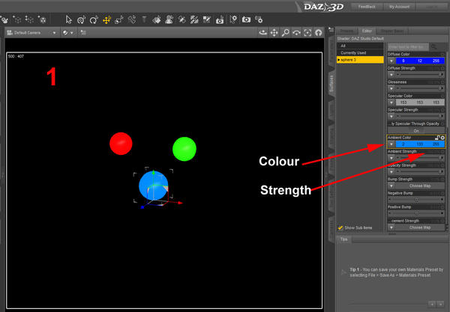Open the Bump Strength map dropdown arrow

pyautogui.click(x=391, y=186)
